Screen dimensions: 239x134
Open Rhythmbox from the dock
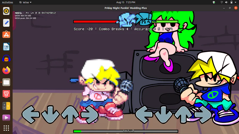click(6, 11)
